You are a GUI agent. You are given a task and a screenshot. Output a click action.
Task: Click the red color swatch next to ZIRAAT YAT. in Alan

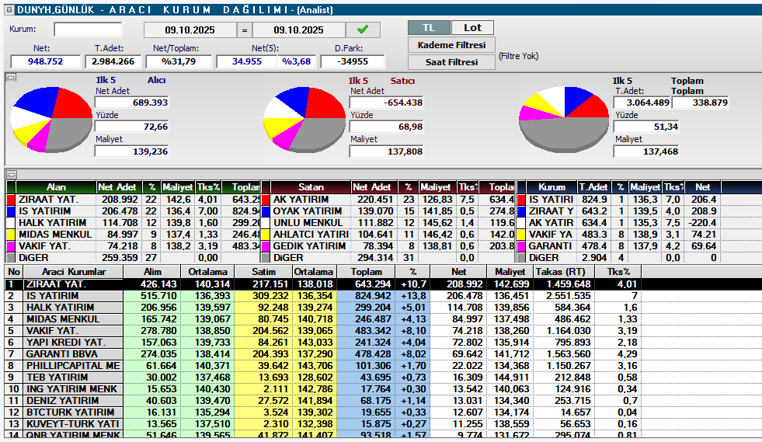(11, 200)
